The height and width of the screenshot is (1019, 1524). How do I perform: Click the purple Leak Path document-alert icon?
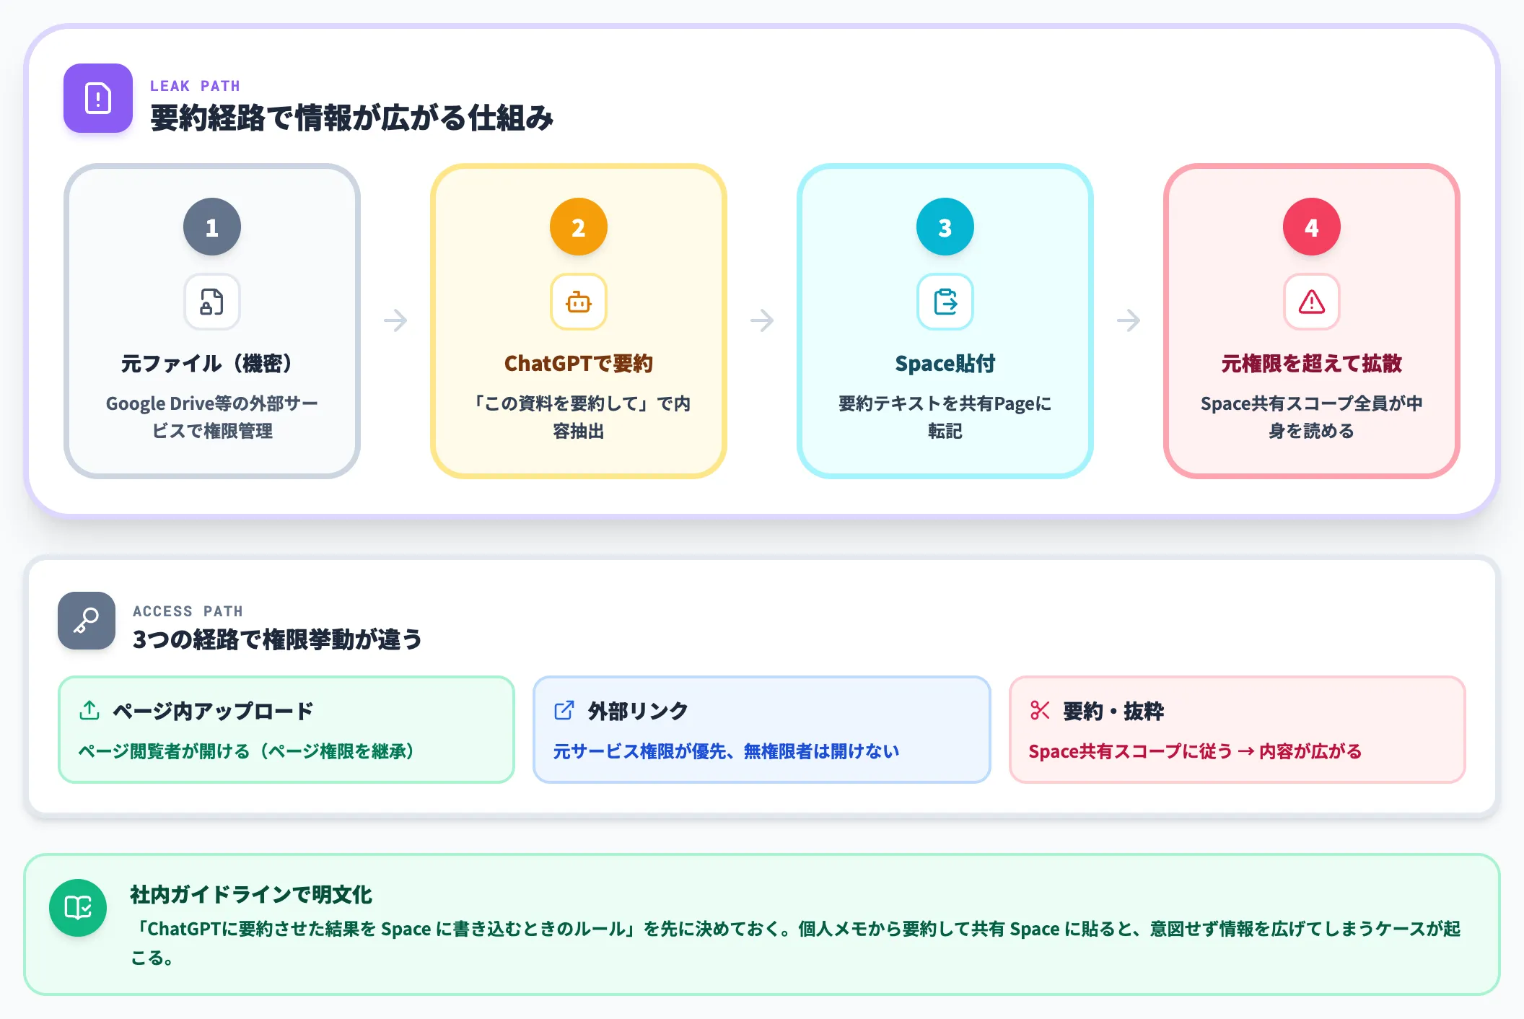(98, 98)
